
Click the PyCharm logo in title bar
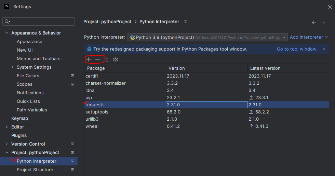pyautogui.click(x=6, y=6)
